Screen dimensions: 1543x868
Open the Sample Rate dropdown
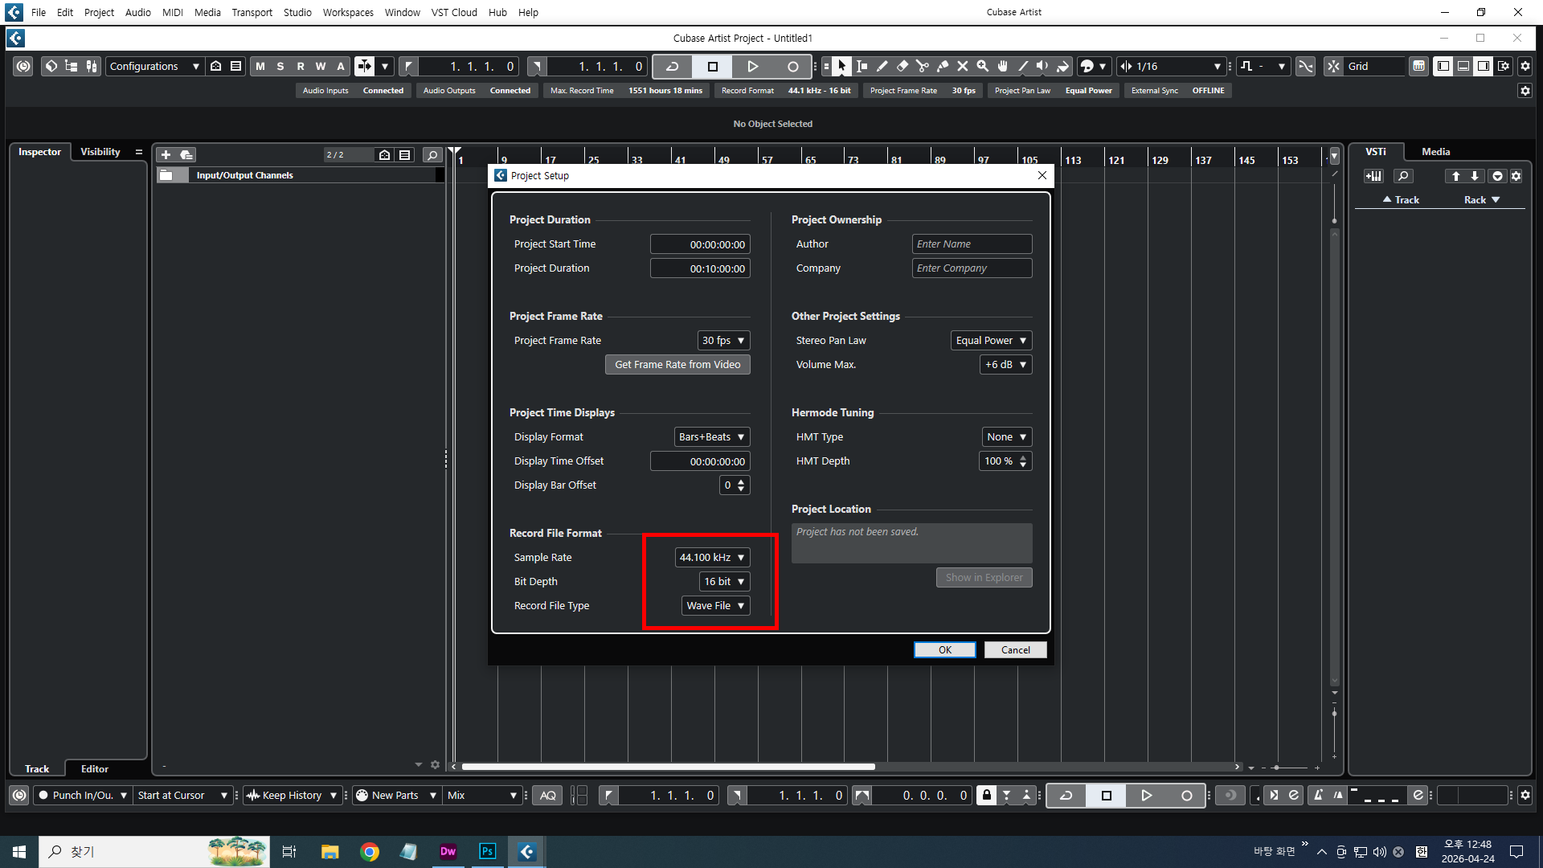point(713,557)
